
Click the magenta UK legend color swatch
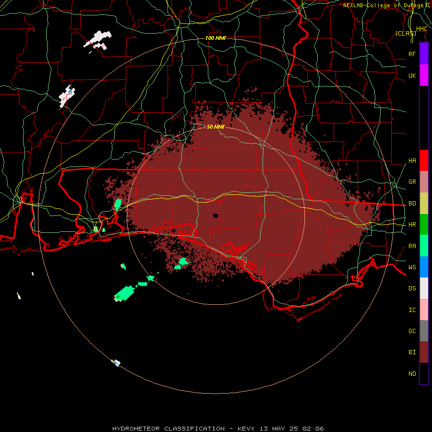424,75
